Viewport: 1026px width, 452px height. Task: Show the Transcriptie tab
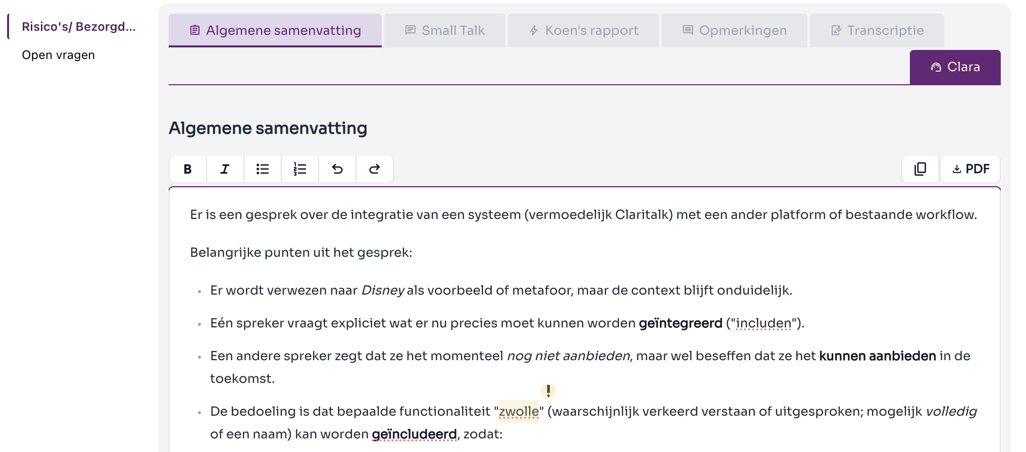(877, 30)
